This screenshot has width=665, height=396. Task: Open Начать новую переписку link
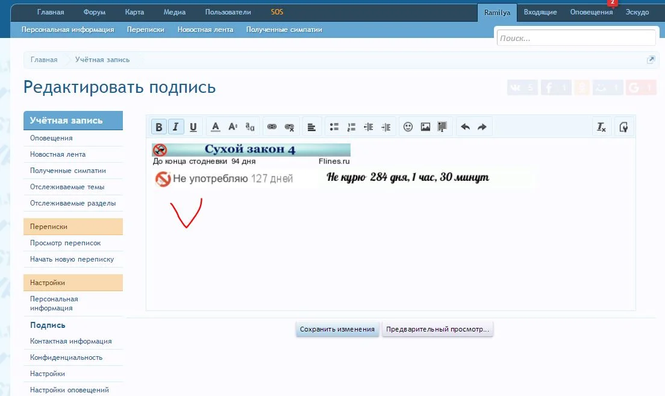73,259
